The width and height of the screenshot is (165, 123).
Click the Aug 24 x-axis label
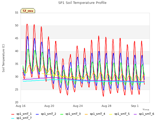(x=78, y=106)
